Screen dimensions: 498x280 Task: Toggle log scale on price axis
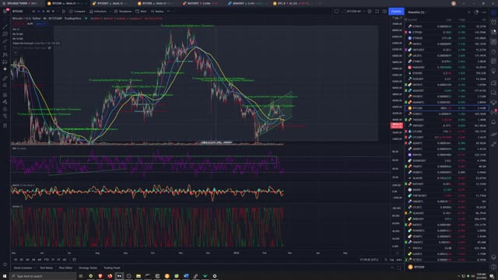click(x=392, y=259)
